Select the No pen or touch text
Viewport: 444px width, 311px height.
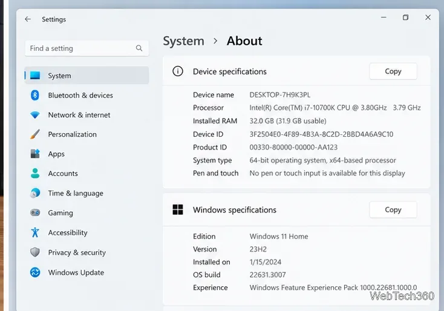tap(327, 173)
